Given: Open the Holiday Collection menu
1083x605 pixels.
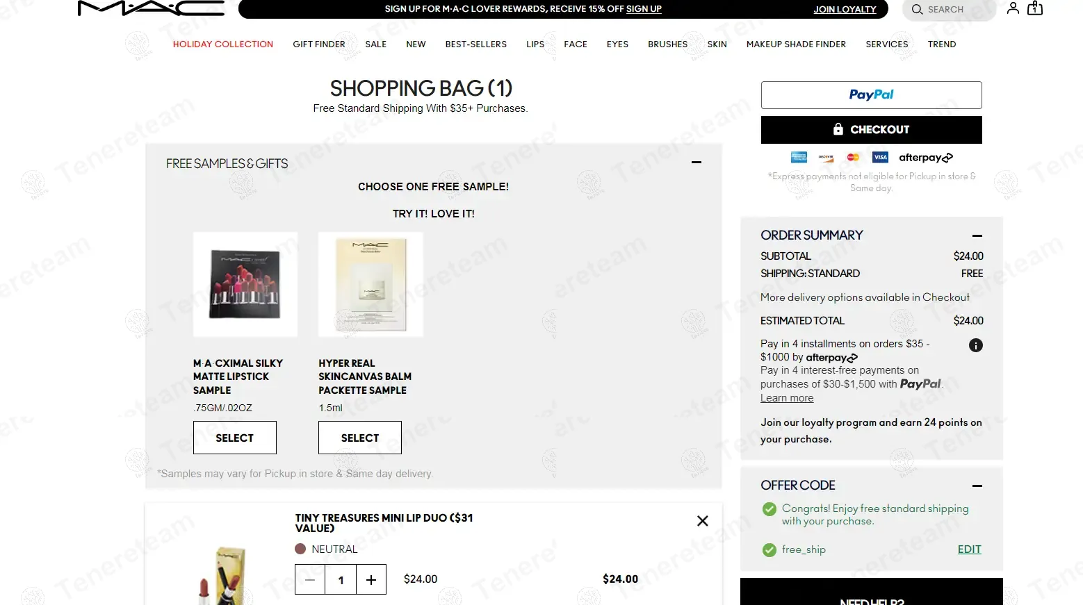Looking at the screenshot, I should 223,44.
